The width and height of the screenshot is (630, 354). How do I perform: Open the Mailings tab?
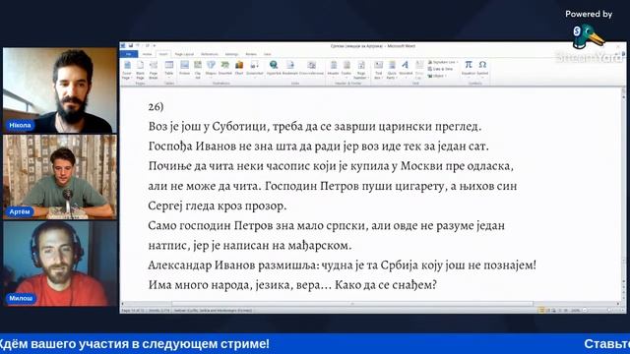click(231, 54)
